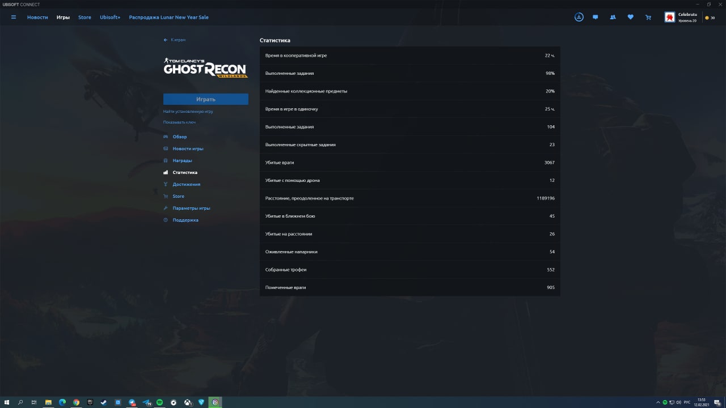Click the Поддержка help icon
The width and height of the screenshot is (726, 408).
[x=166, y=220]
